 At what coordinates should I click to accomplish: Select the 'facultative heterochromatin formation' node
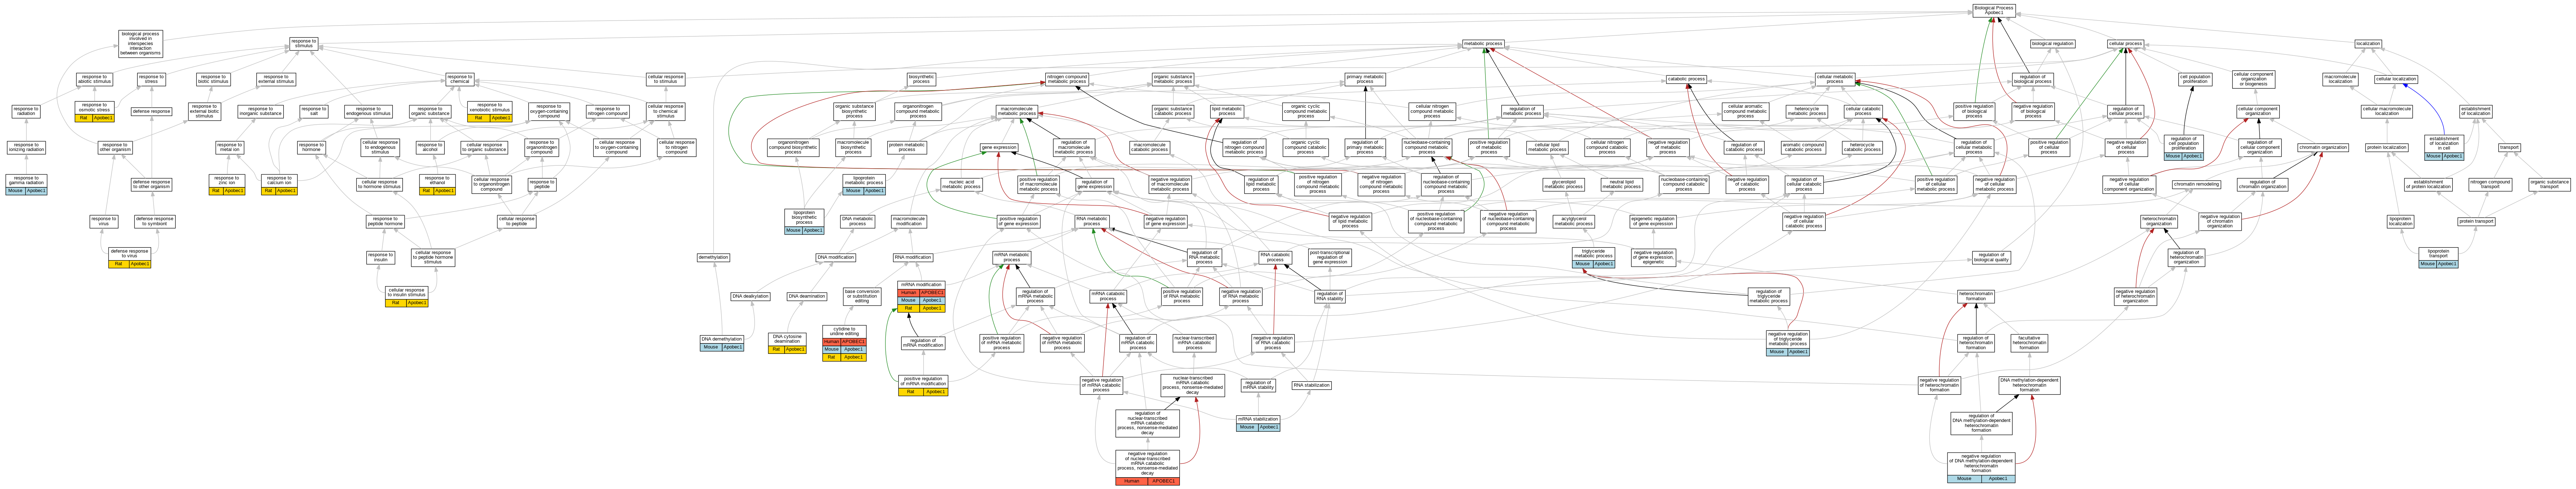(x=2029, y=343)
